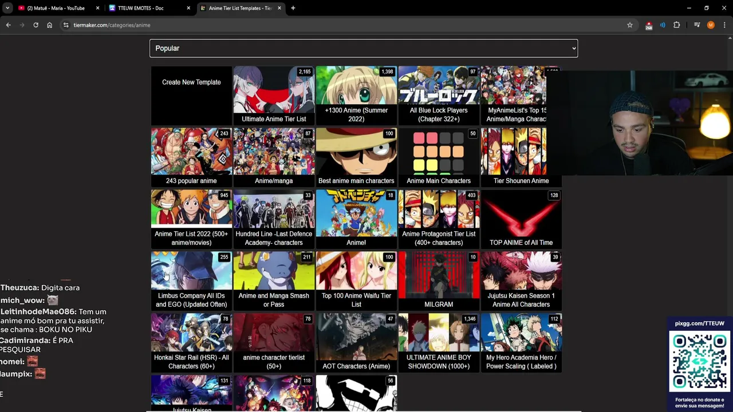Open the bottom-row thumbnail with 118 badge

click(x=274, y=393)
